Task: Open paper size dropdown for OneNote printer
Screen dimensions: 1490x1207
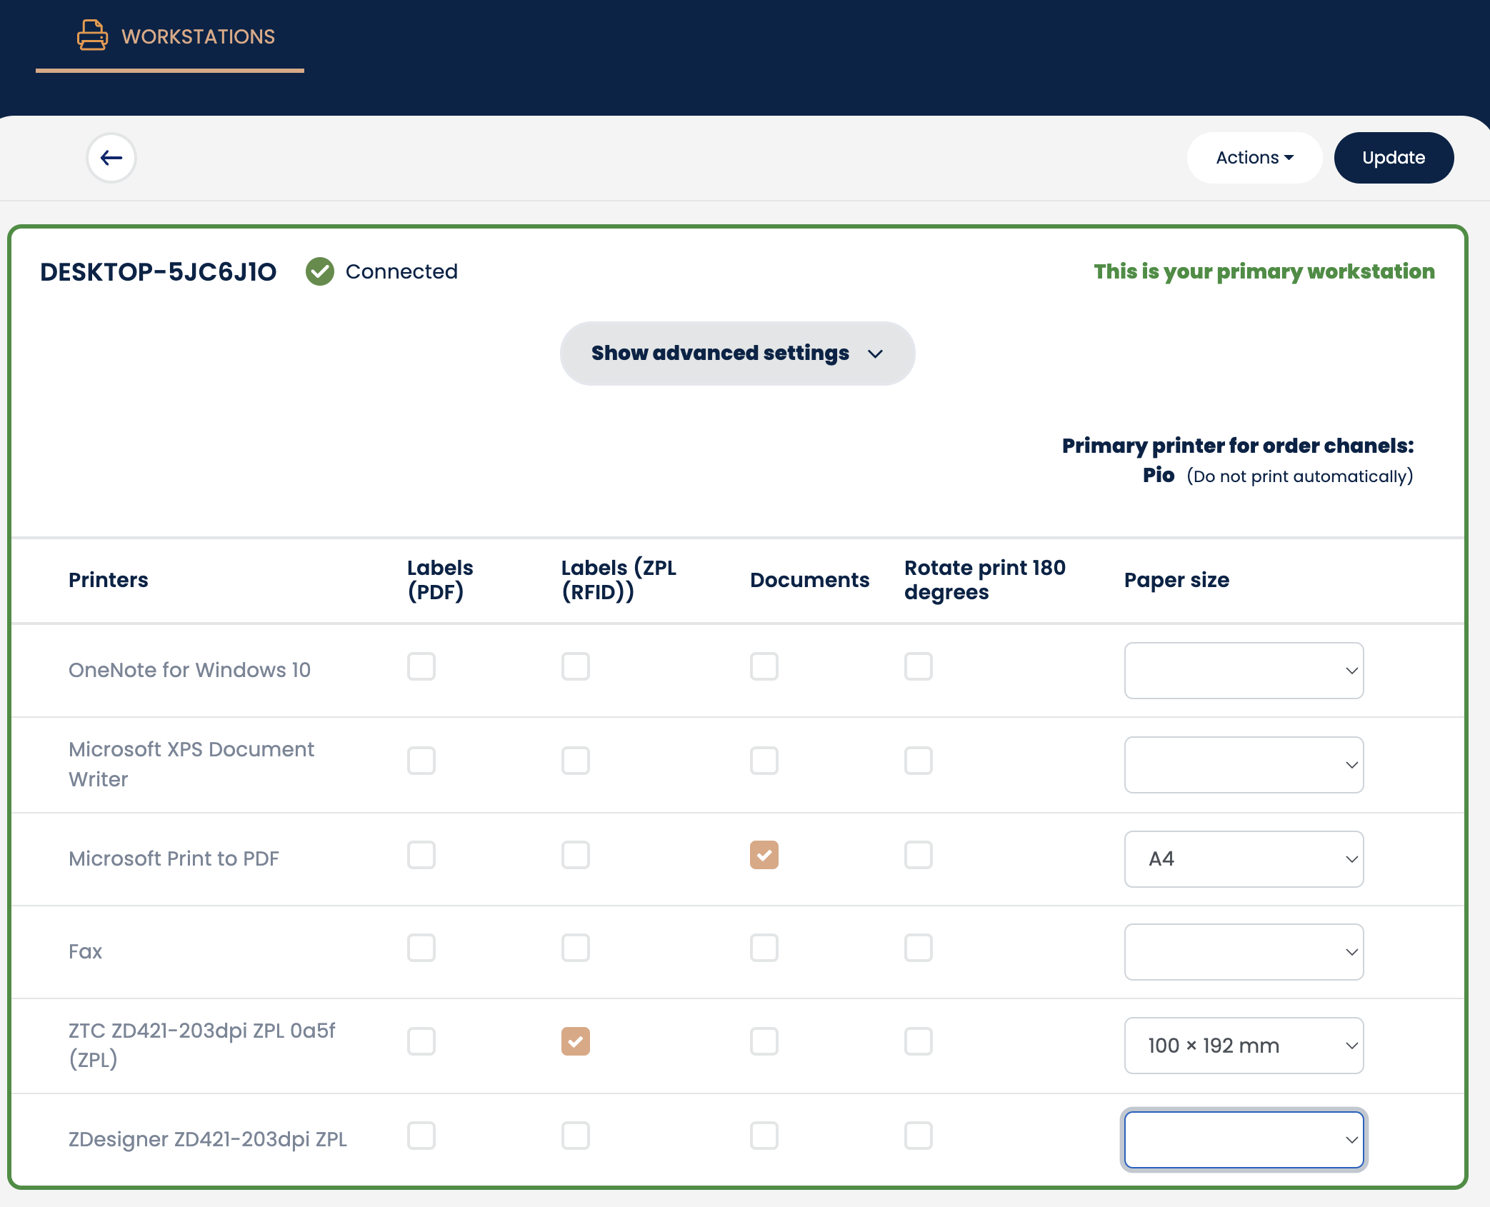Action: pos(1244,671)
